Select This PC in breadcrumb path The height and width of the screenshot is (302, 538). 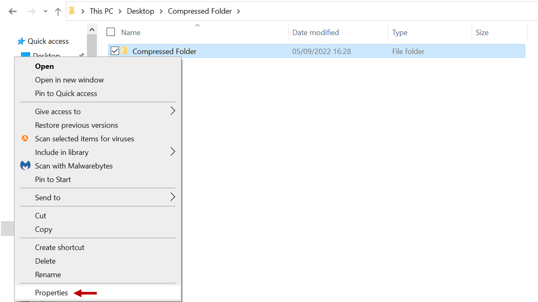(101, 11)
